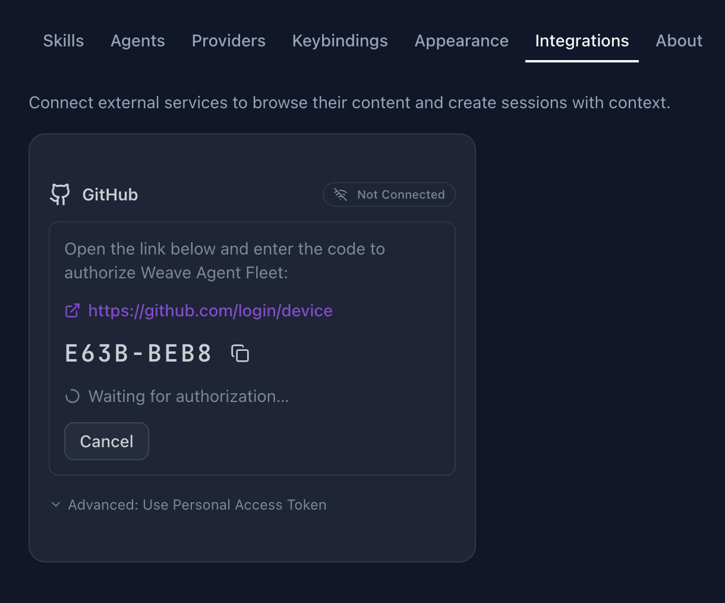Cancel the GitHub authorization
Screen dimensions: 725x603
106,441
